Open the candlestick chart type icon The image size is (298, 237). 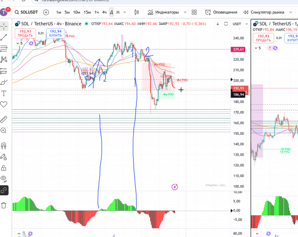[136, 12]
